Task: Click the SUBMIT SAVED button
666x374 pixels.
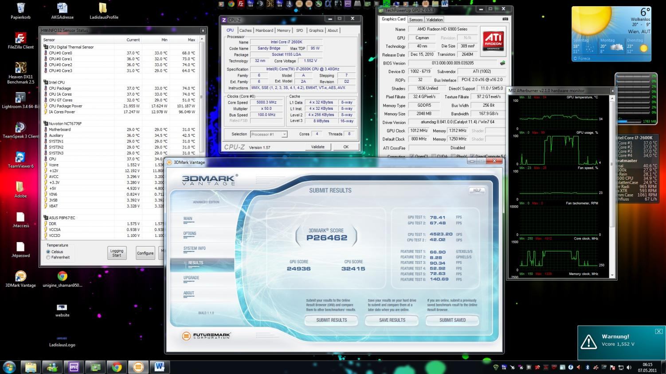Action: coord(453,320)
